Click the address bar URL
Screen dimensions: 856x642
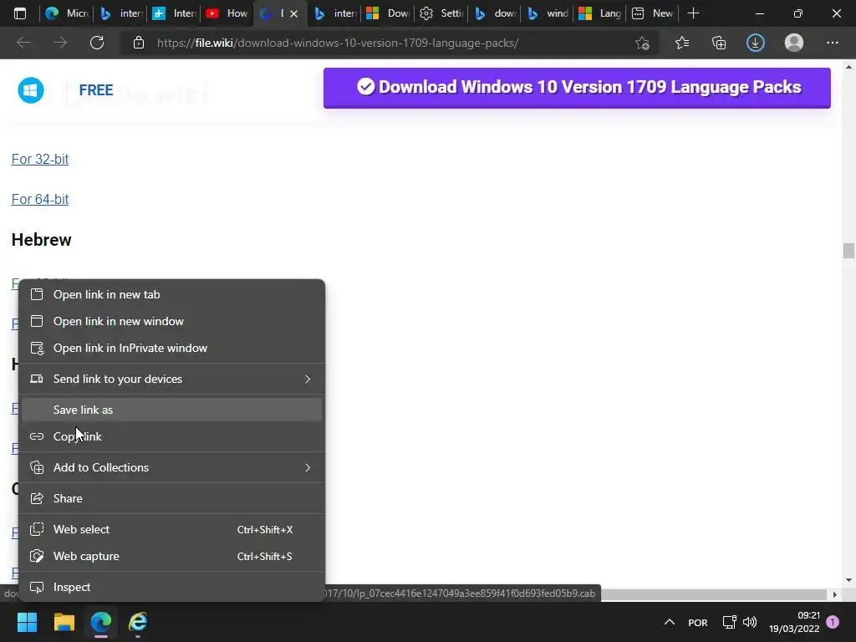click(x=338, y=43)
